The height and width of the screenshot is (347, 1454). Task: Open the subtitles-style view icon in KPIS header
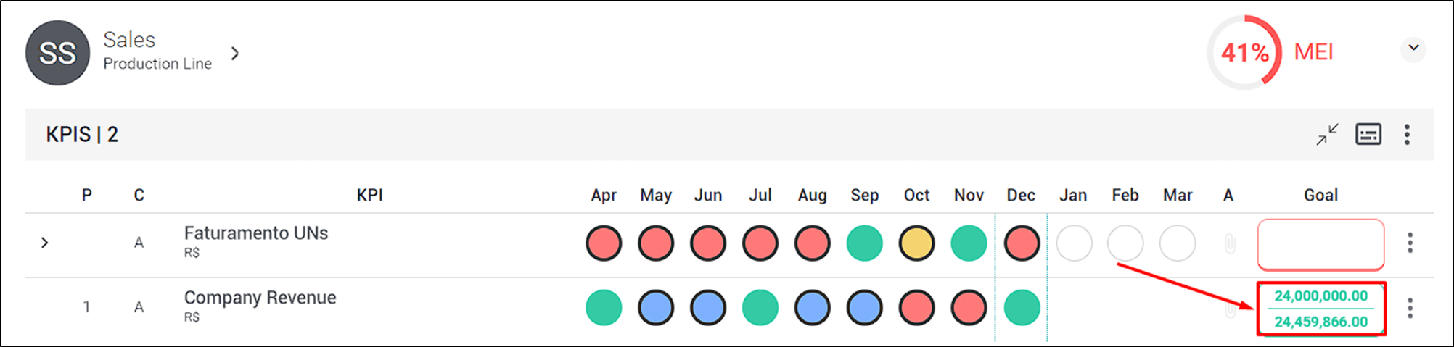tap(1368, 135)
